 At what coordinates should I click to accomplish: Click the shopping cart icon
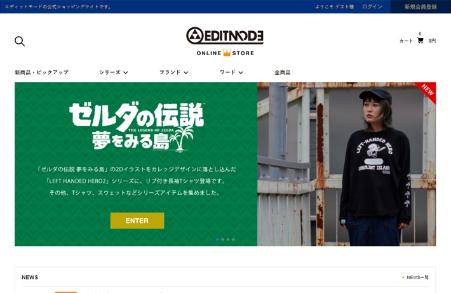click(x=421, y=41)
